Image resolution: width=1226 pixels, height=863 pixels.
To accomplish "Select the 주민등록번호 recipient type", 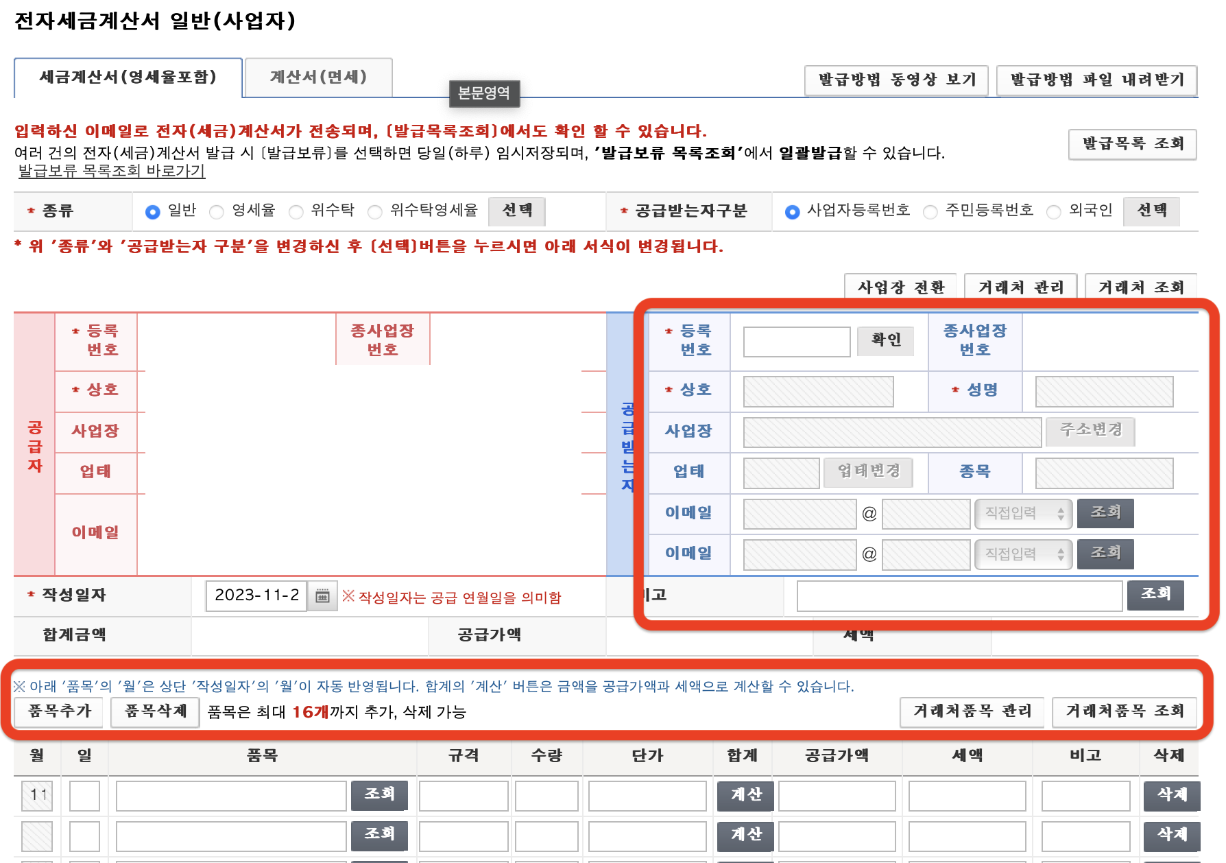I will 930,211.
